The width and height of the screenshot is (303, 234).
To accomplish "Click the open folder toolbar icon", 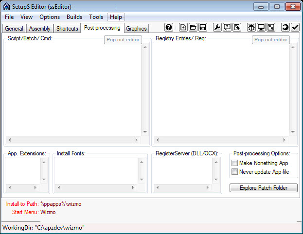I will pyautogui.click(x=193, y=27).
